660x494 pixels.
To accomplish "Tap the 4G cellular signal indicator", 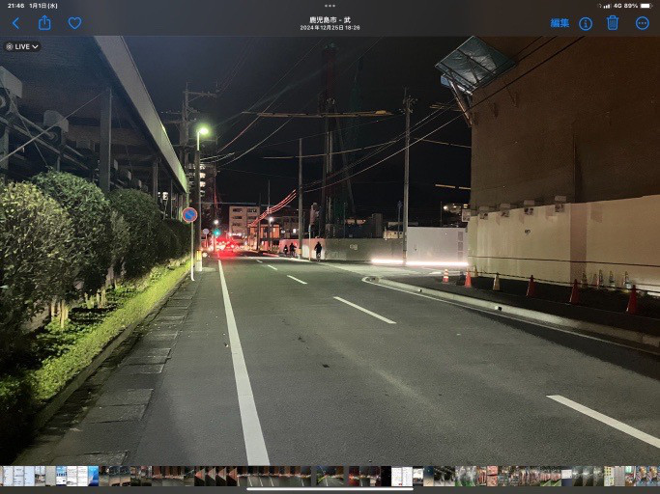I will click(x=617, y=6).
